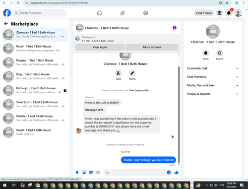Expand Media, files and links section
This screenshot has width=248, height=189.
pos(213,85)
